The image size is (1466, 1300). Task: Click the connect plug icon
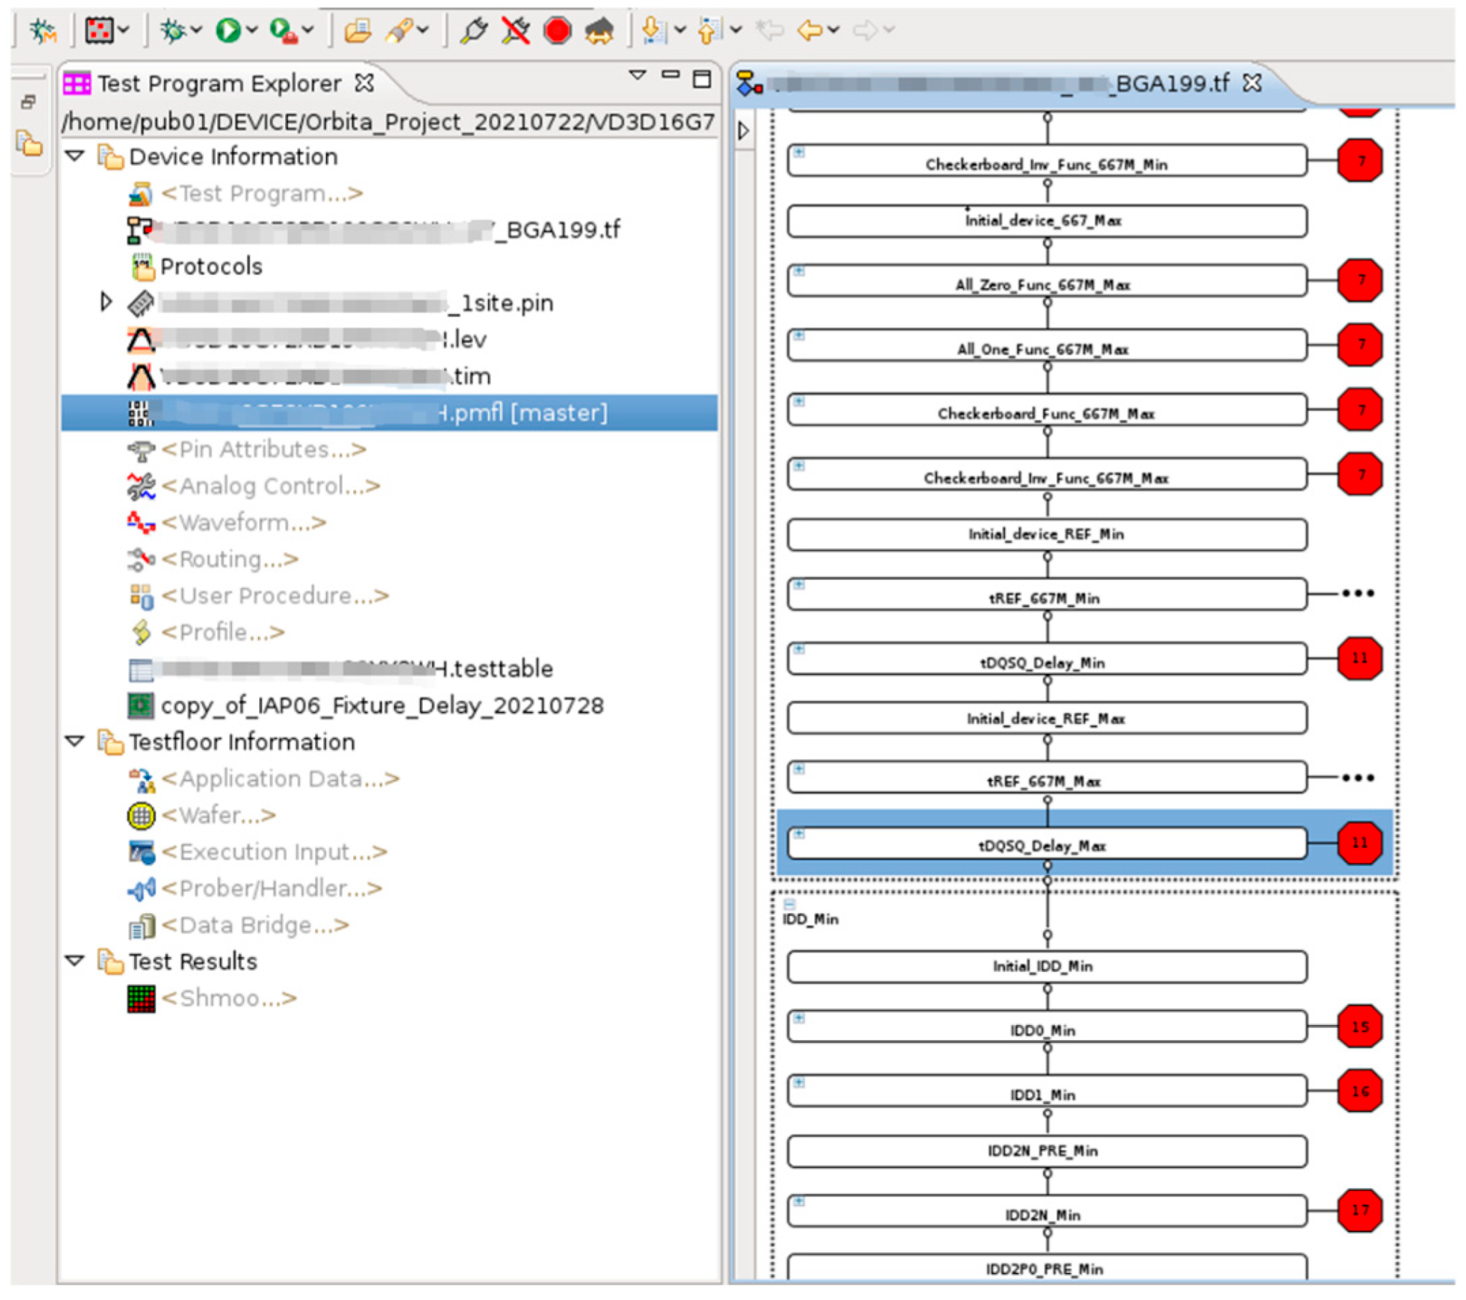tap(473, 31)
